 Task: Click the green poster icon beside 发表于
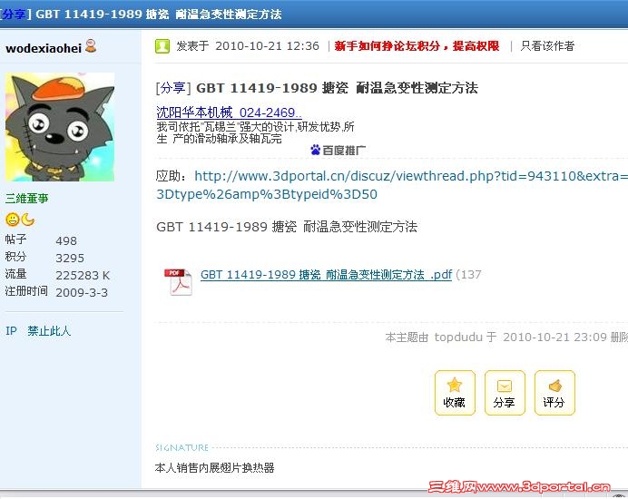tap(162, 46)
